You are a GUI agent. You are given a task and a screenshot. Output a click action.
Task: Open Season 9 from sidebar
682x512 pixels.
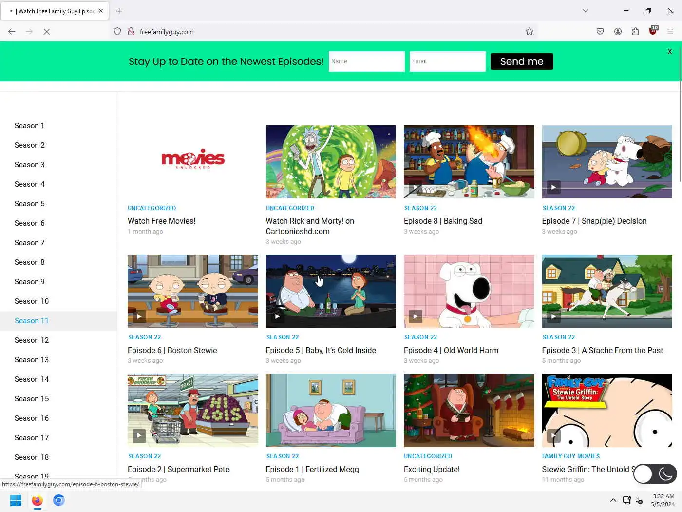[x=30, y=282]
